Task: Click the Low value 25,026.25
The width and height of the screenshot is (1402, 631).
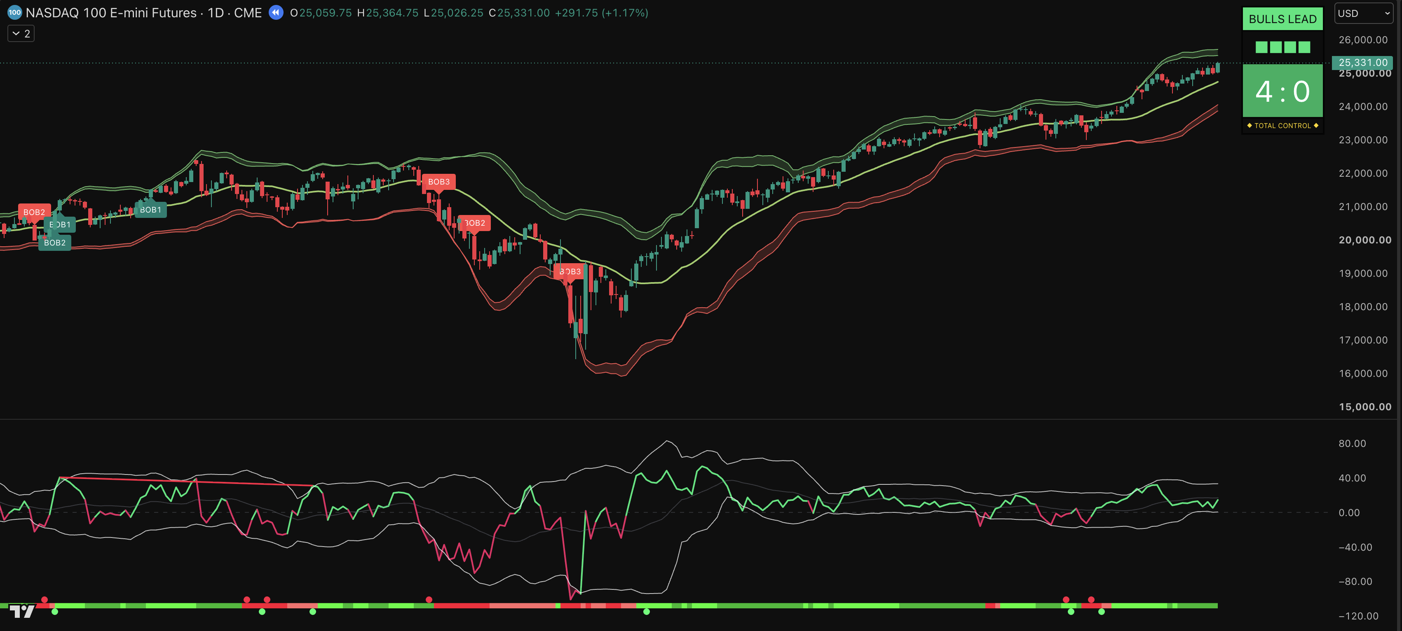Action: (457, 12)
